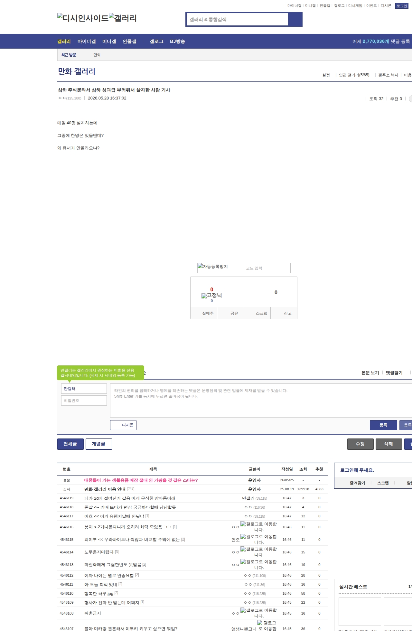The image size is (412, 631).
Task: Click the blue search button beside the search box
Action: (295, 19)
